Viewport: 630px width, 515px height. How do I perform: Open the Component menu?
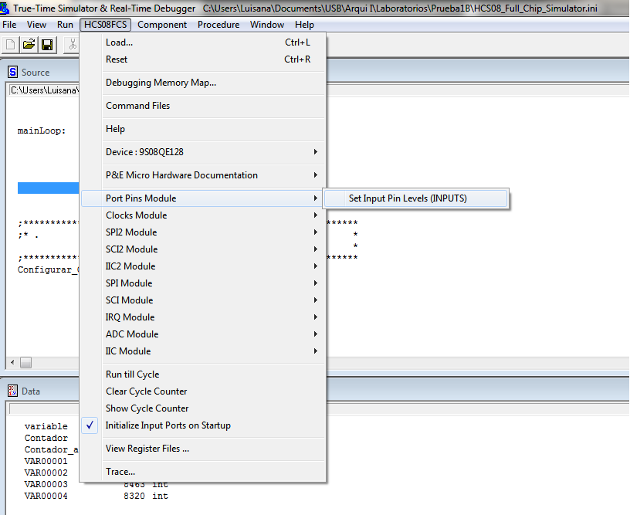click(162, 25)
